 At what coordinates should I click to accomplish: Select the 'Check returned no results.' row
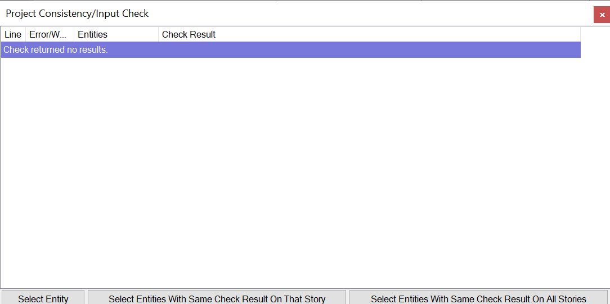click(56, 50)
